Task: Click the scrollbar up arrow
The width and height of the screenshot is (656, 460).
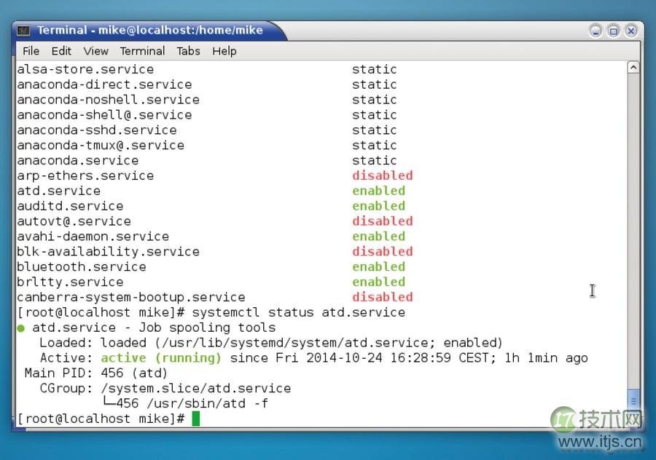Action: click(x=633, y=67)
